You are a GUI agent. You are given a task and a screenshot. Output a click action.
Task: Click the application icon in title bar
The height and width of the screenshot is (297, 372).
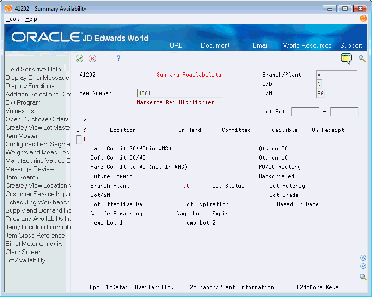tap(8, 8)
